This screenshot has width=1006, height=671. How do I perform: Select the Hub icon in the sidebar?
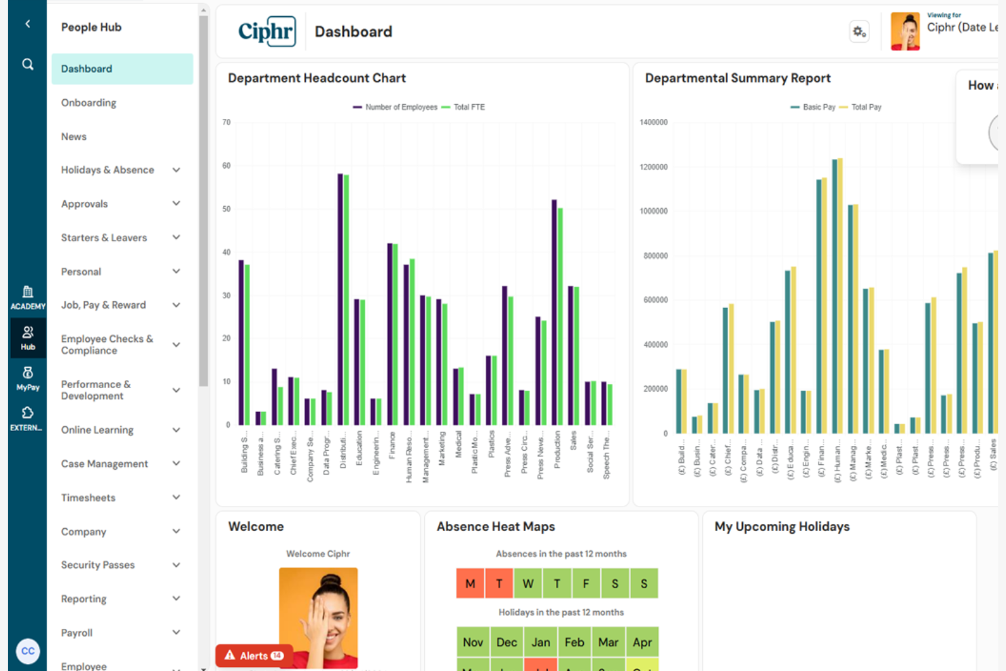pos(28,337)
